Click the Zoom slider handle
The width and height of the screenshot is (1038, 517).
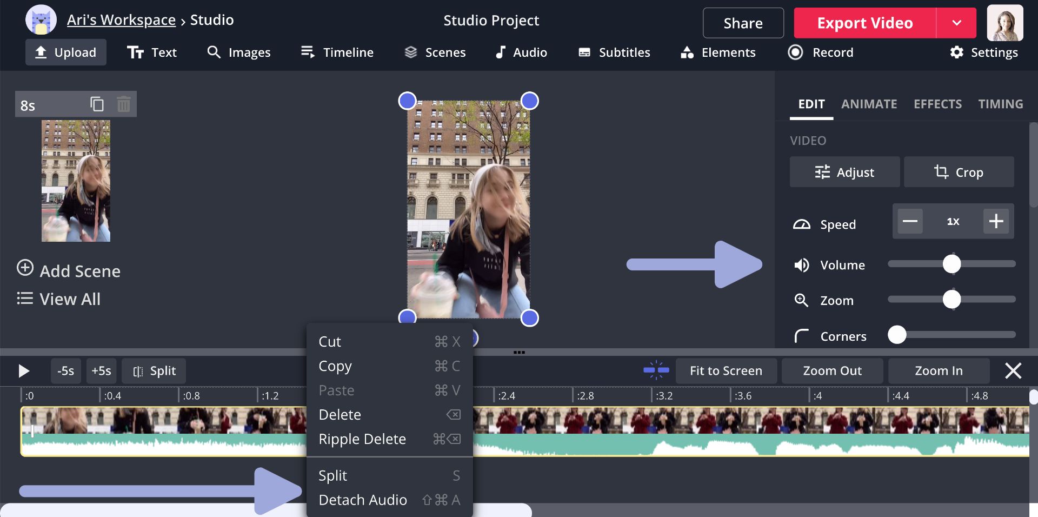[951, 299]
